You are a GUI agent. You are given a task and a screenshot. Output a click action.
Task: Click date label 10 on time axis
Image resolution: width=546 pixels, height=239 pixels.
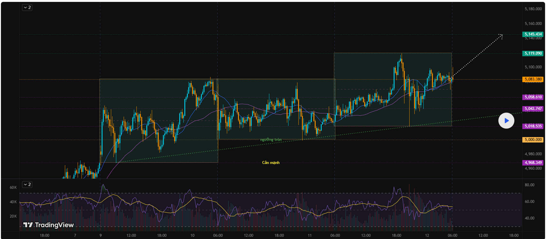click(x=192, y=235)
